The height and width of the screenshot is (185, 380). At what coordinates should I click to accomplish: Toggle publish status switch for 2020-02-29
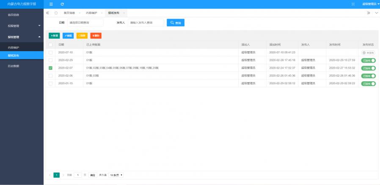(x=368, y=61)
